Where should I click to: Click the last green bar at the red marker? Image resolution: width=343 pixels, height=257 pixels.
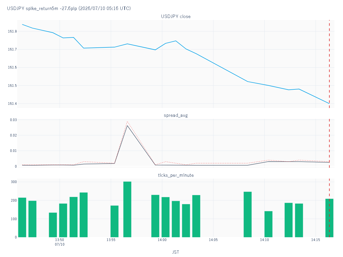[329, 218]
